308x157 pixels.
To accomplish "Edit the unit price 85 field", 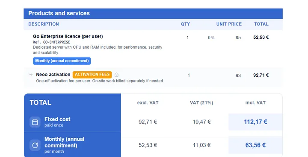I will coord(238,38).
